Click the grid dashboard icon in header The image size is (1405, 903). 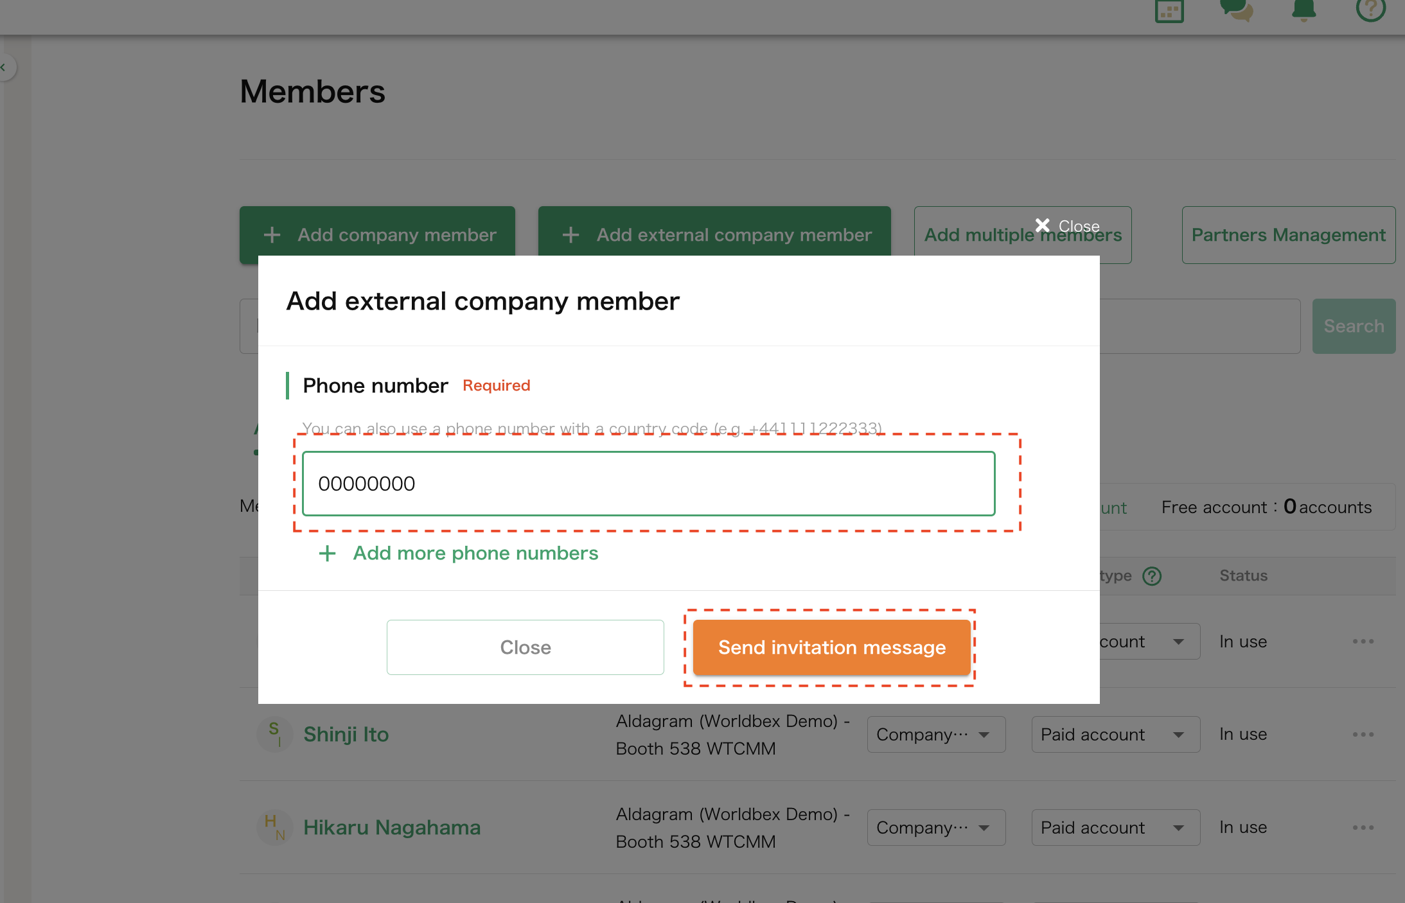pyautogui.click(x=1169, y=11)
